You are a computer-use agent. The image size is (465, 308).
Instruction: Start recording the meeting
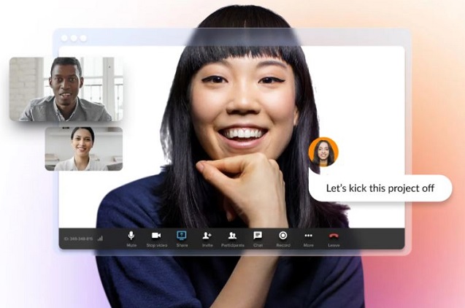tap(283, 237)
